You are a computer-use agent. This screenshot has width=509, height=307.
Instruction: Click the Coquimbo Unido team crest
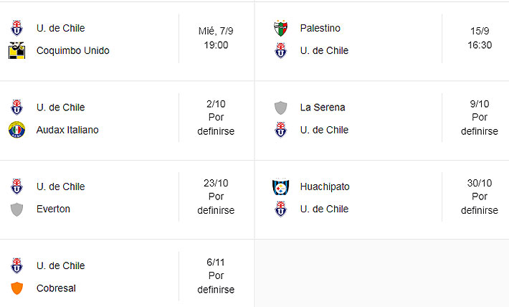pos(16,51)
